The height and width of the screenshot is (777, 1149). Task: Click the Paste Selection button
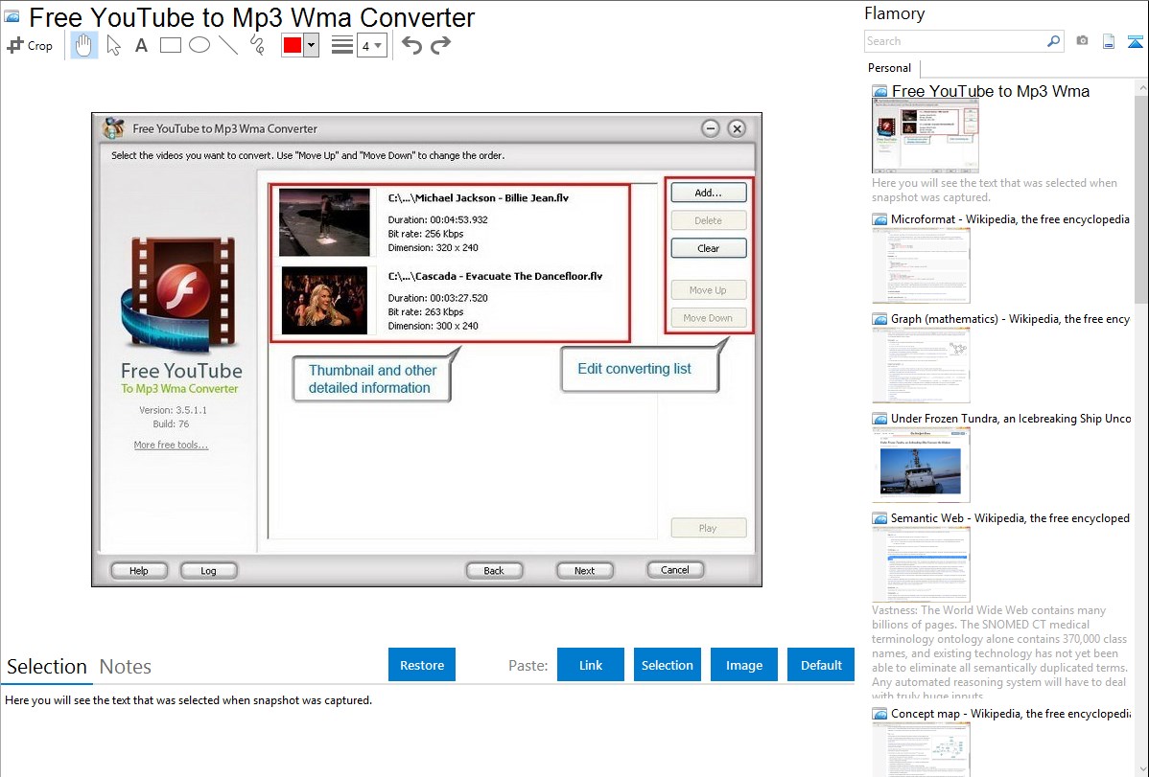coord(667,665)
